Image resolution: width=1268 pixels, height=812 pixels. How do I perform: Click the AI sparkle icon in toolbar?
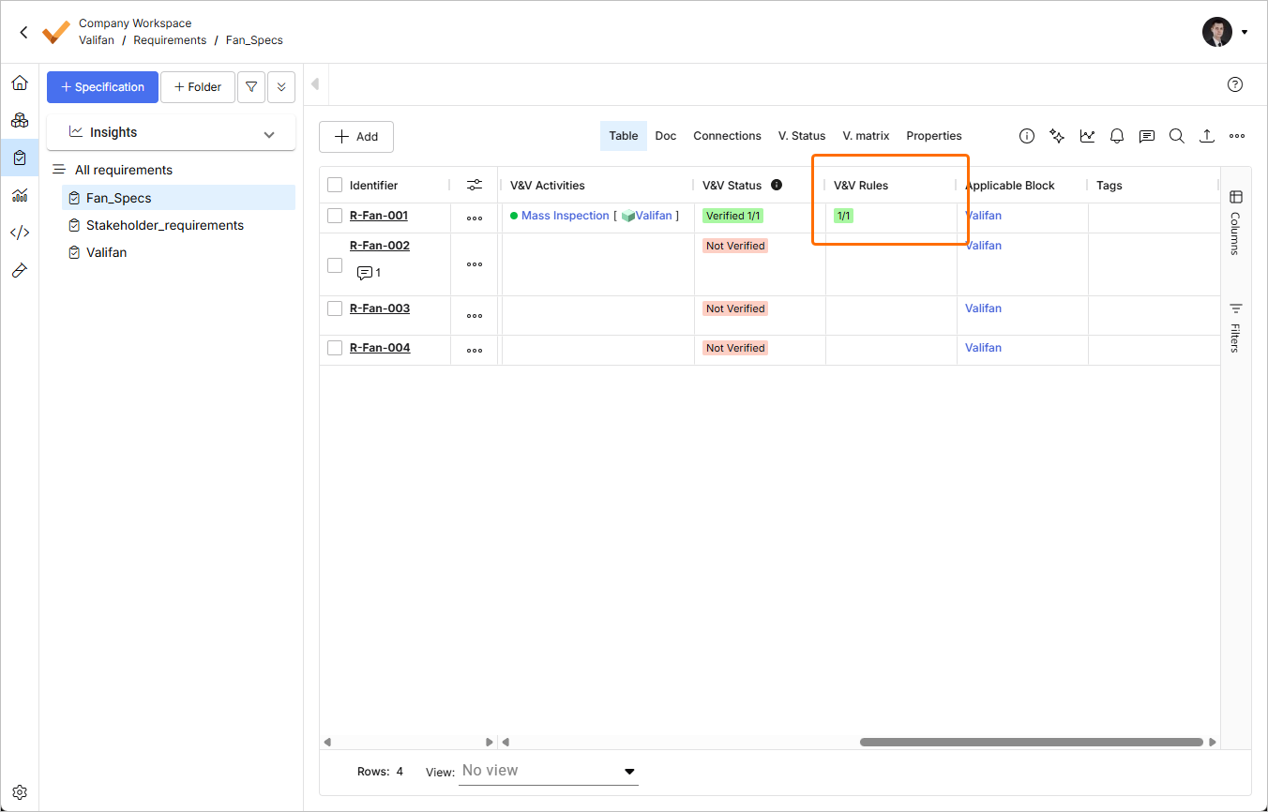1057,136
